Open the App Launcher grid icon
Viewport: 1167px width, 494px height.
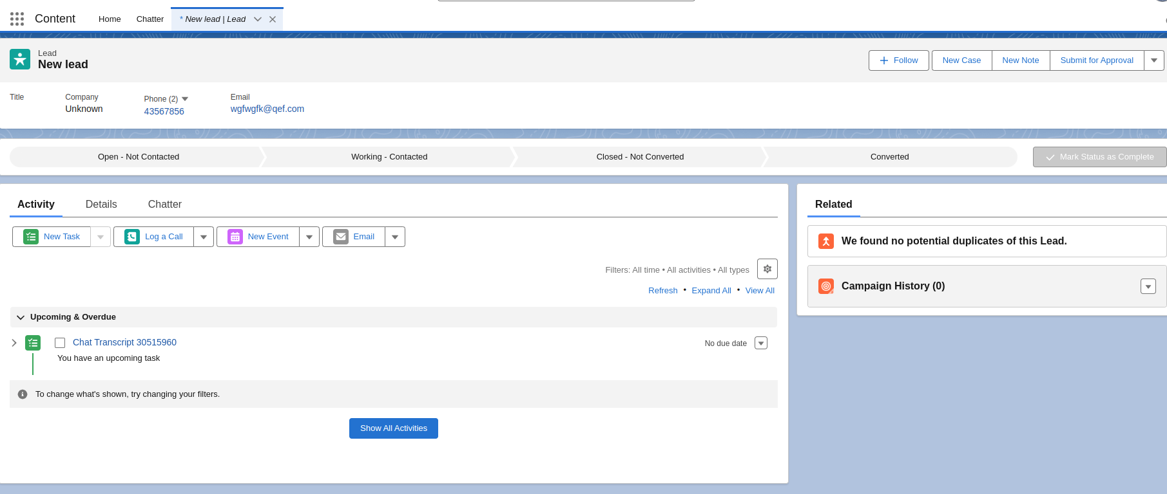point(17,19)
